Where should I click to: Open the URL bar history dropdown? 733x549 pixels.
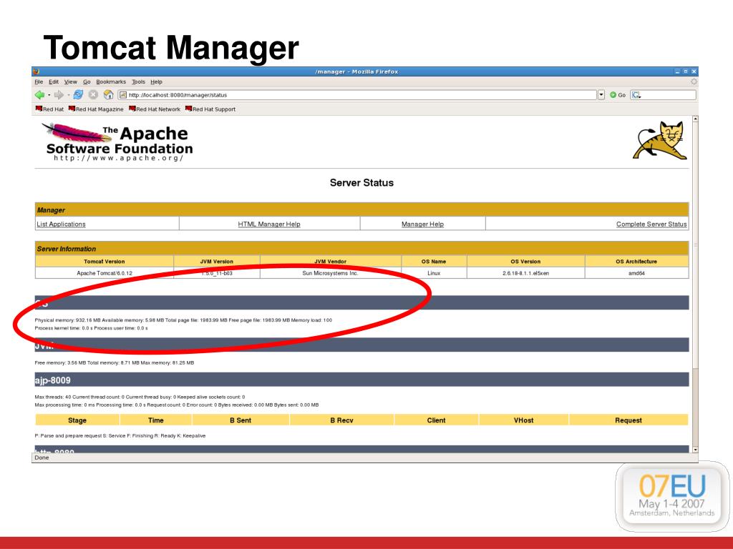[x=601, y=95]
